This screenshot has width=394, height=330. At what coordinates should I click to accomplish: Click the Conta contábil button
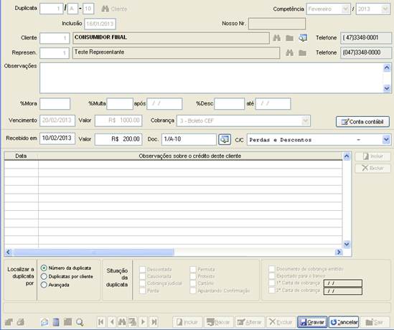point(362,122)
